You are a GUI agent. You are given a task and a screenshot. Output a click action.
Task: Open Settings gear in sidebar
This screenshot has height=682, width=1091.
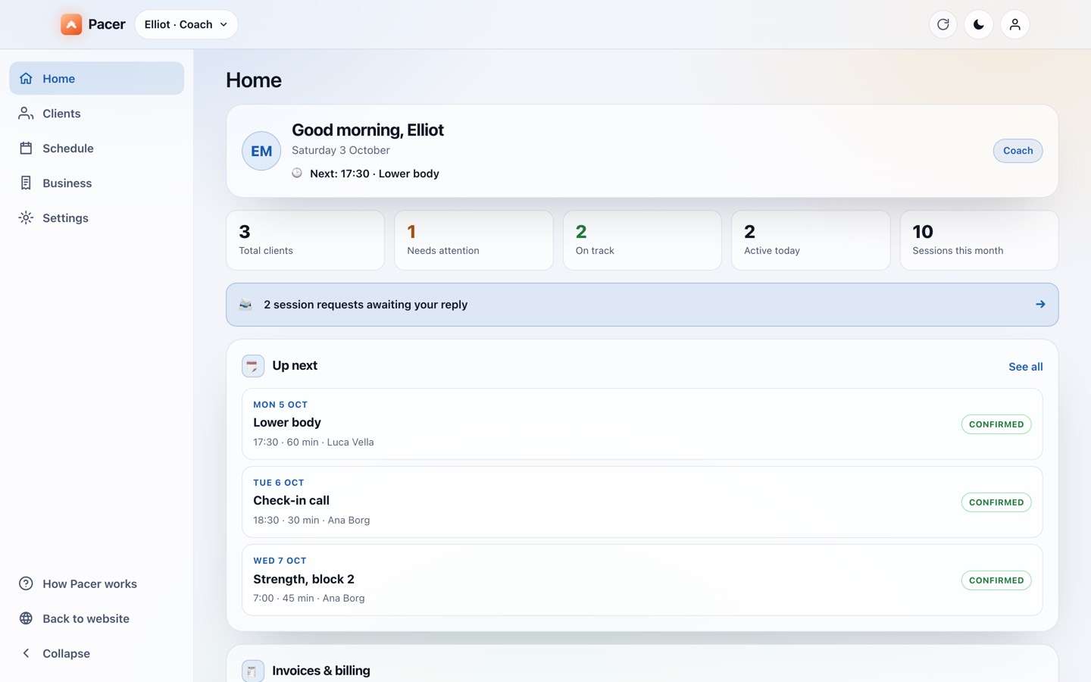coord(26,218)
